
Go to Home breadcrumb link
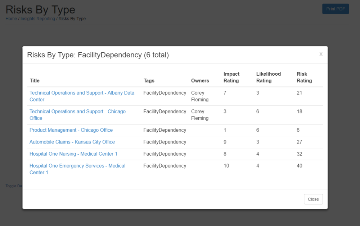(x=11, y=19)
